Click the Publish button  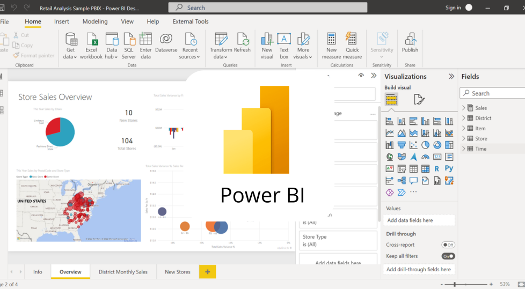click(x=410, y=43)
